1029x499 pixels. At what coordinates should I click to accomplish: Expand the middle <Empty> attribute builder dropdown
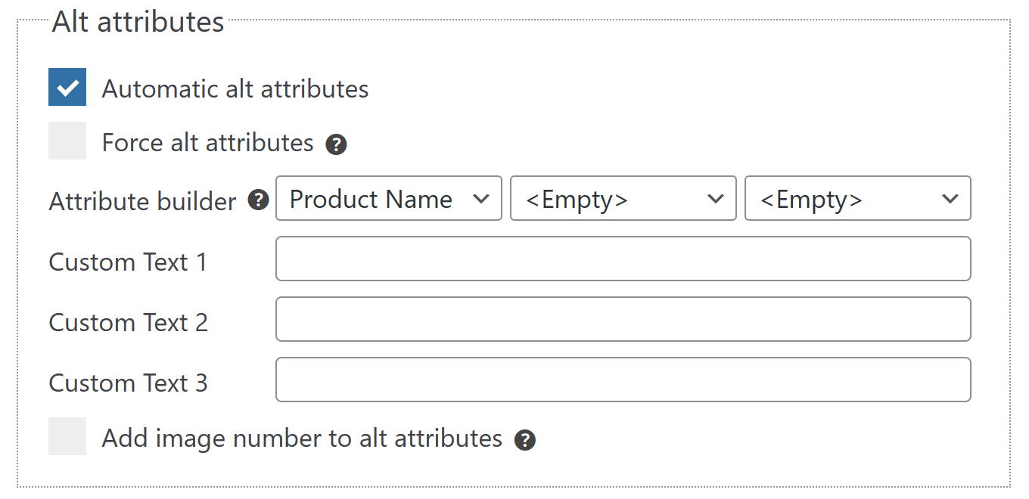(623, 199)
